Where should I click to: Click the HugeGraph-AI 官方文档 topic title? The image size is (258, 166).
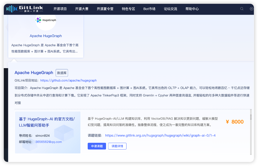pyautogui.click(x=47, y=122)
